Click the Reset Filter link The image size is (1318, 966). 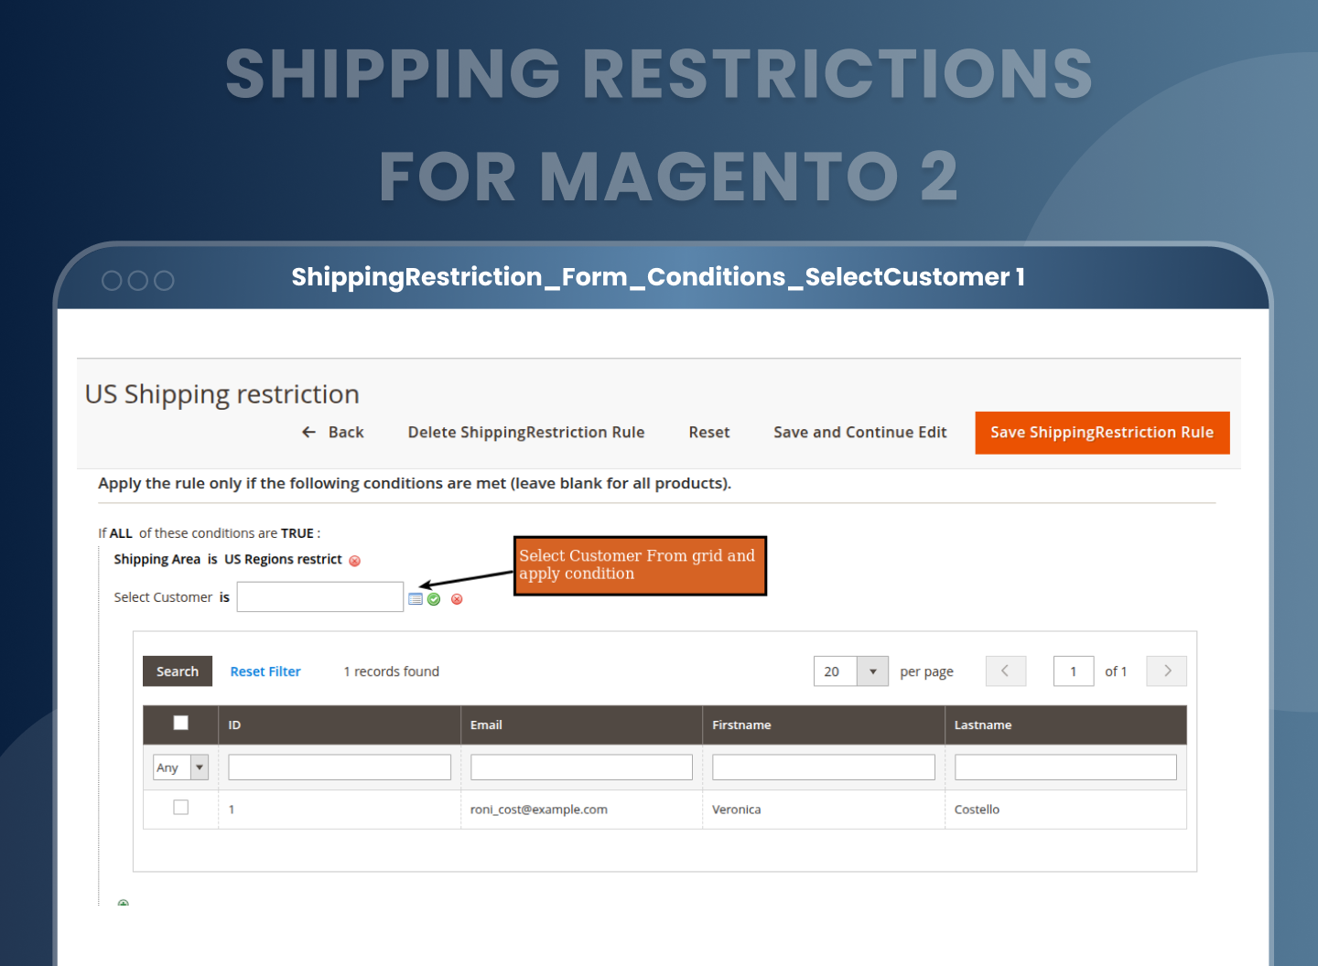265,671
